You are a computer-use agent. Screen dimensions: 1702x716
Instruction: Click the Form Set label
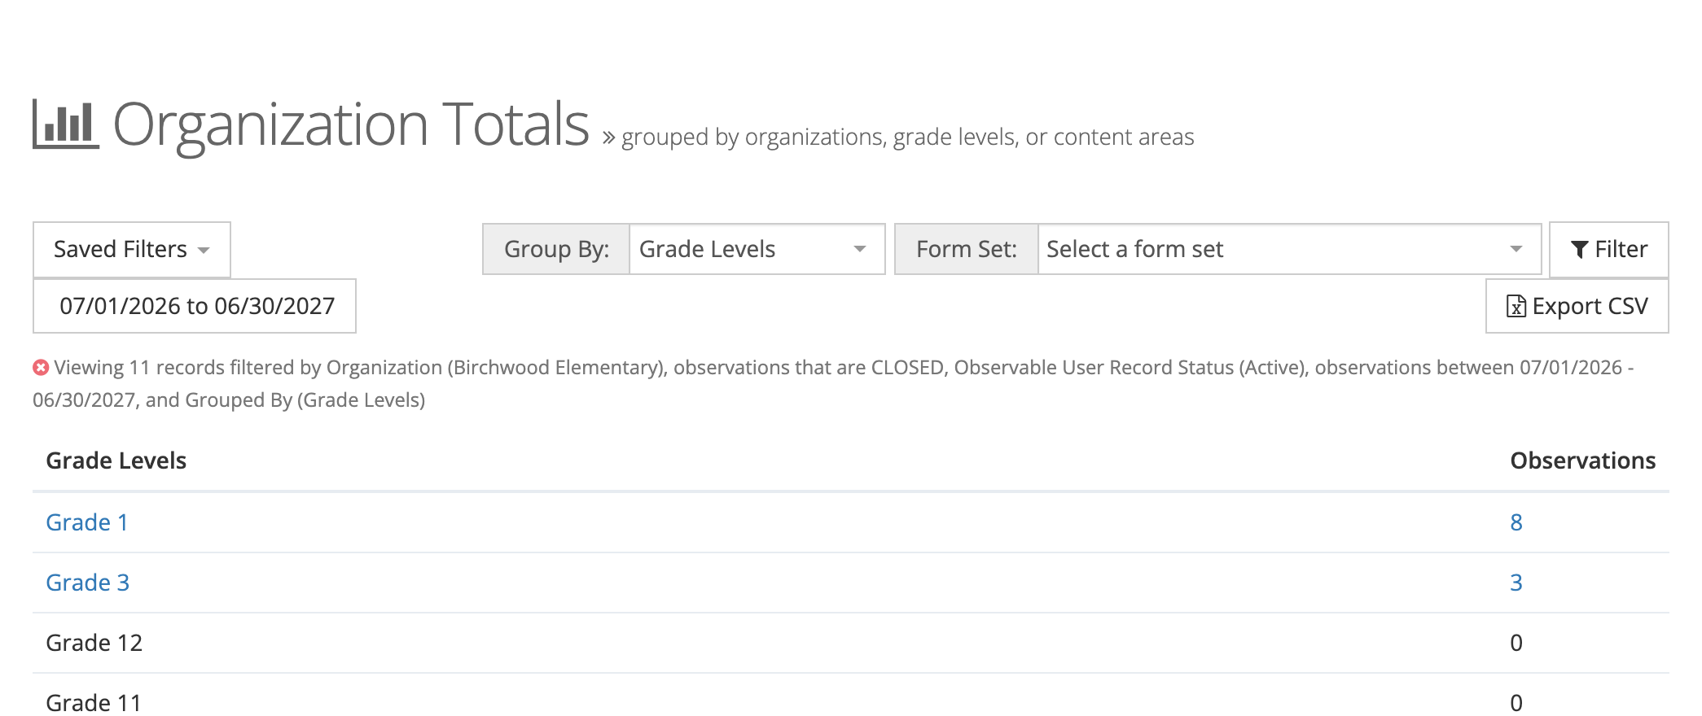967,249
